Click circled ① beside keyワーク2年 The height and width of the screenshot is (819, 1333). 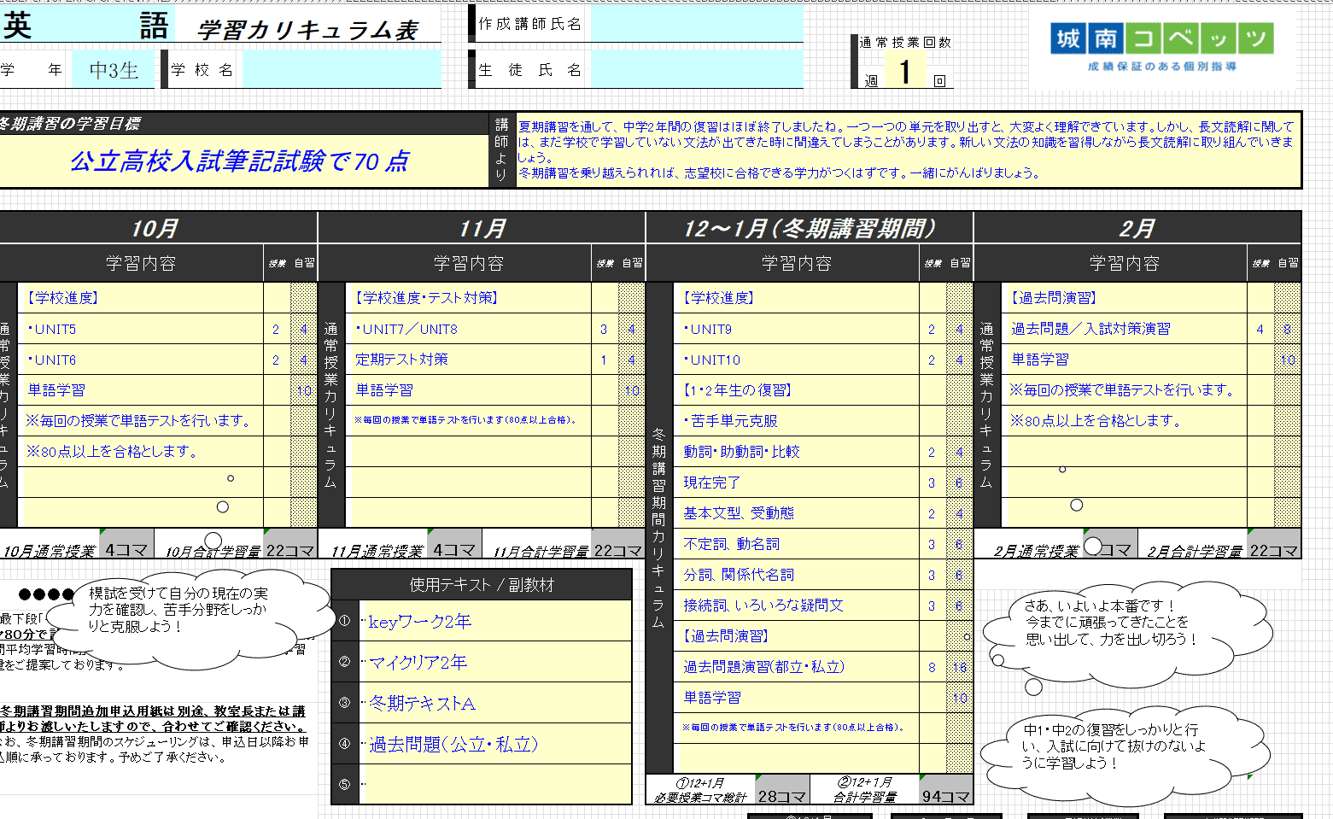click(x=344, y=621)
